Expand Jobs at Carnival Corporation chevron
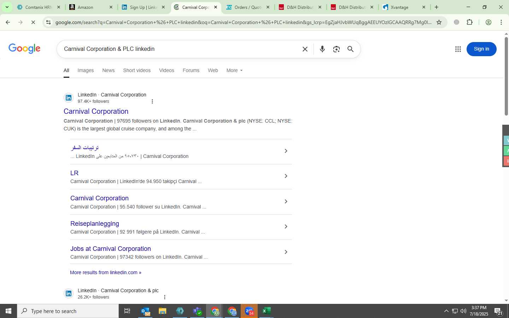509x318 pixels. pyautogui.click(x=286, y=252)
